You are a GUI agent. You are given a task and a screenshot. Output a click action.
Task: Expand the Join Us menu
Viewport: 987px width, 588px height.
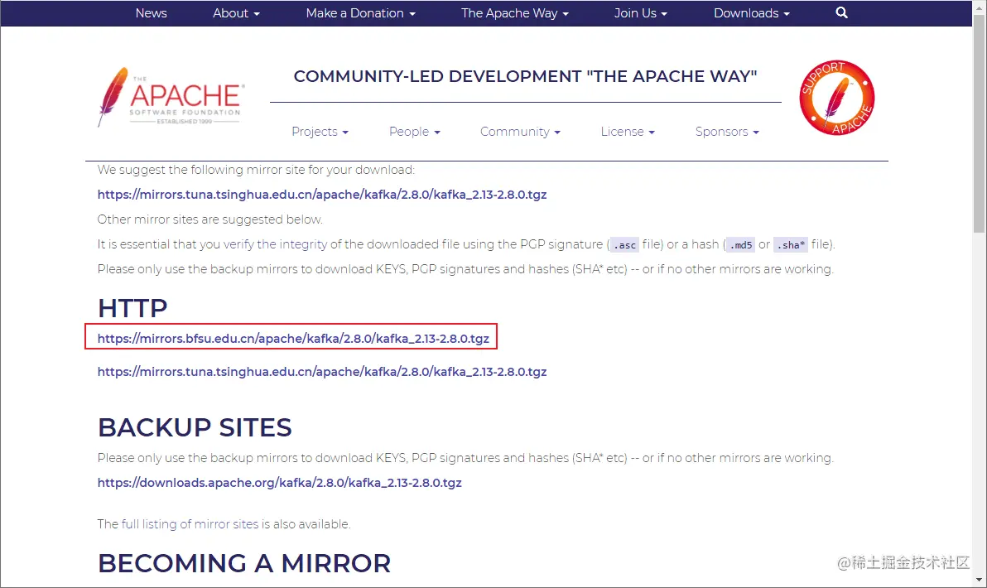[x=641, y=13]
